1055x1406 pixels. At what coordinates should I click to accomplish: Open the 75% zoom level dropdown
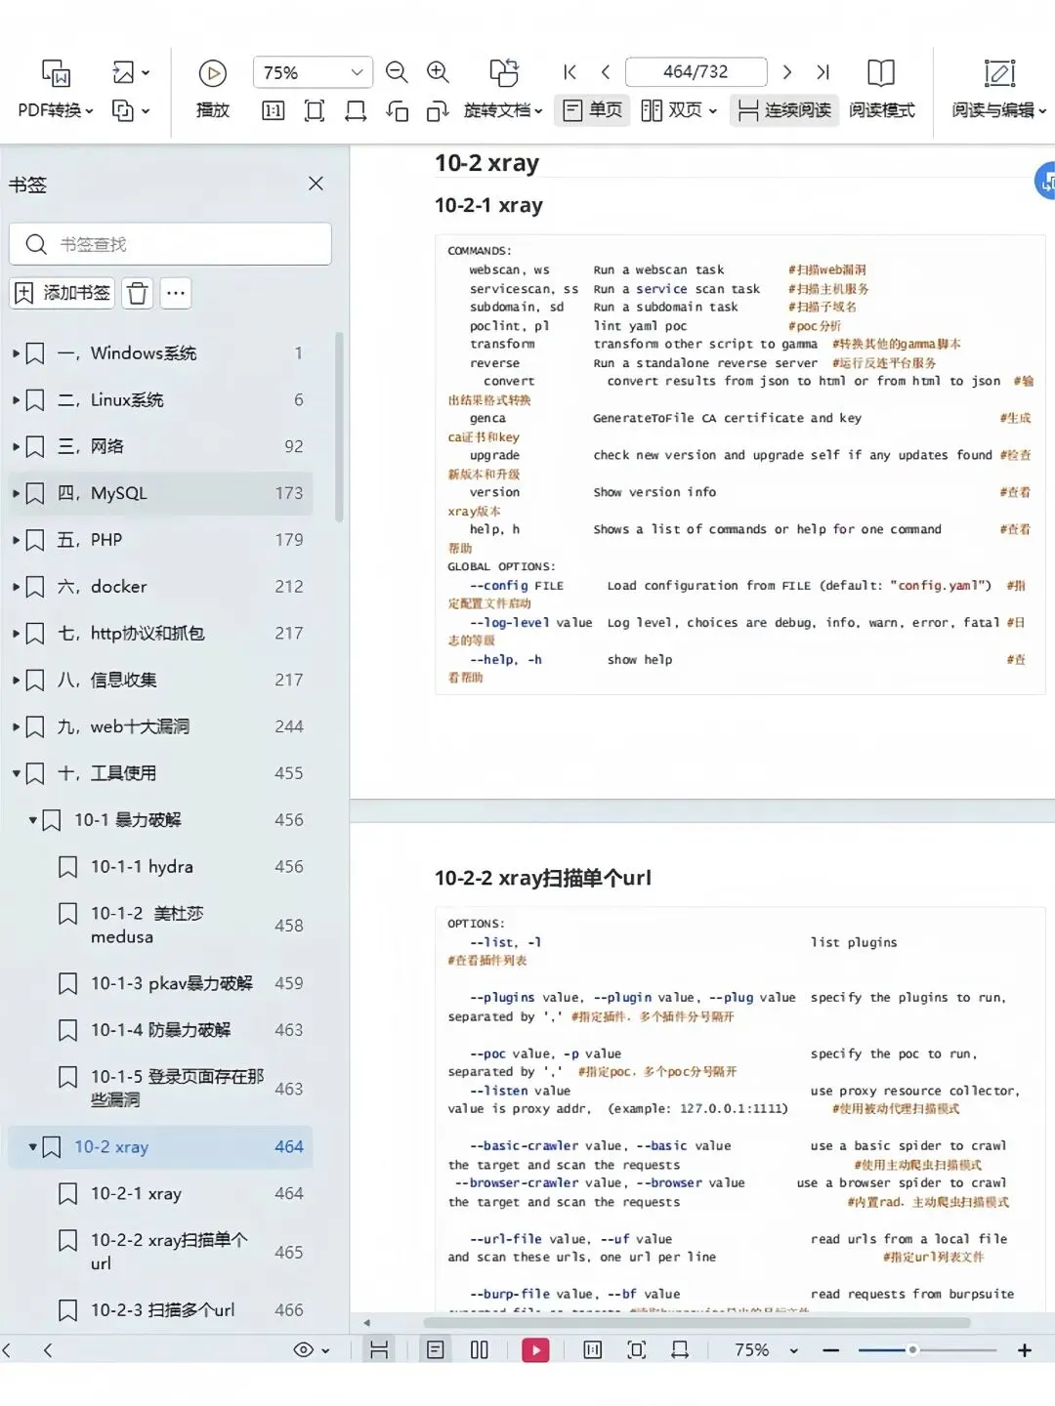coord(313,72)
